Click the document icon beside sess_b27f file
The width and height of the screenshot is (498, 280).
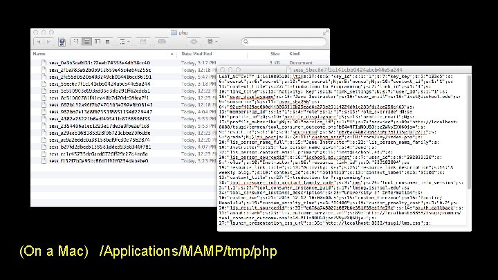click(44, 147)
